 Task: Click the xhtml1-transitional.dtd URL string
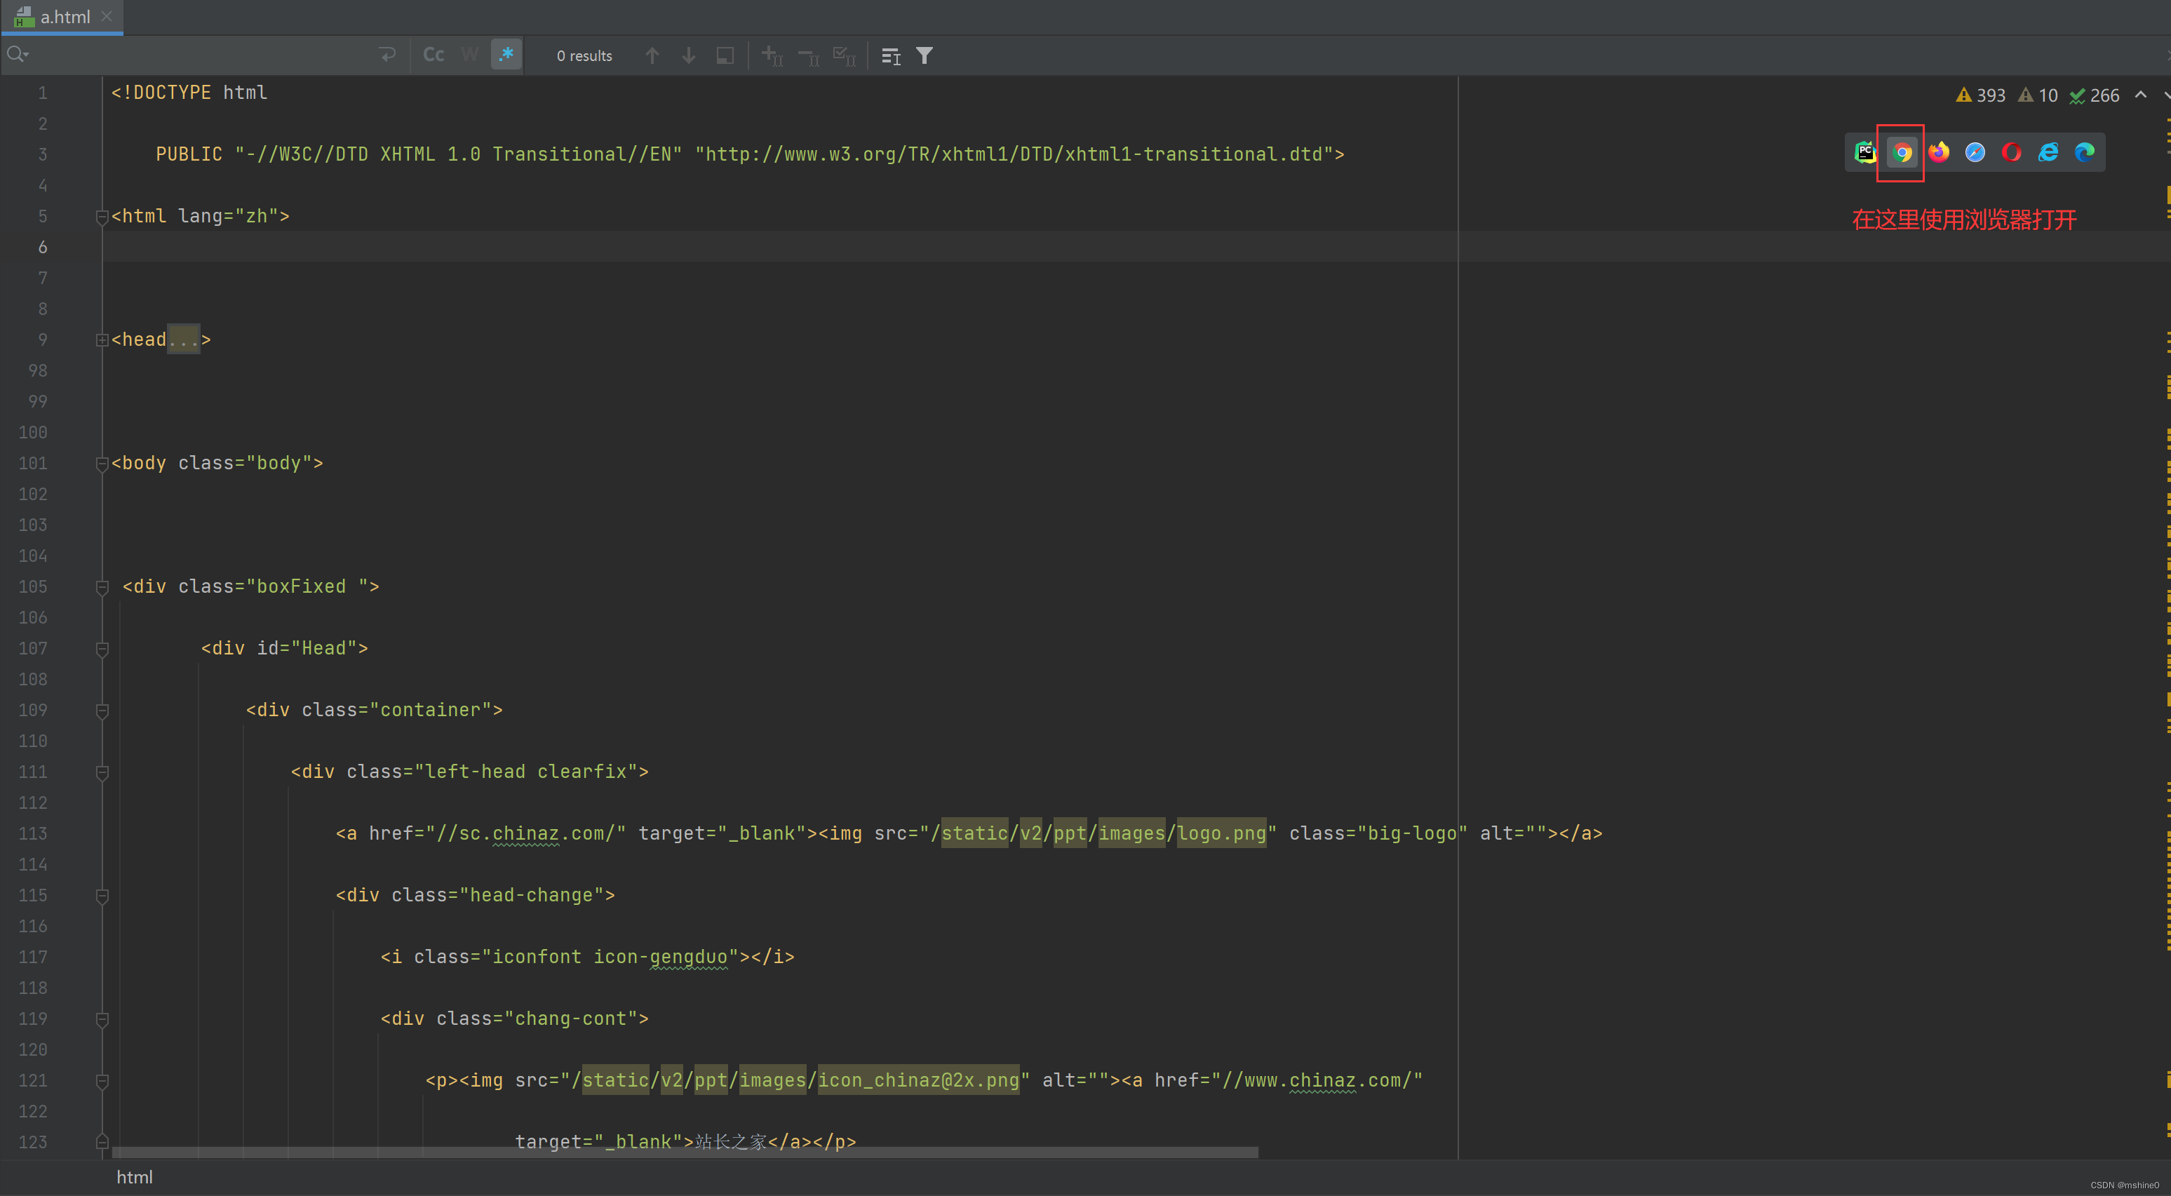pos(1014,154)
